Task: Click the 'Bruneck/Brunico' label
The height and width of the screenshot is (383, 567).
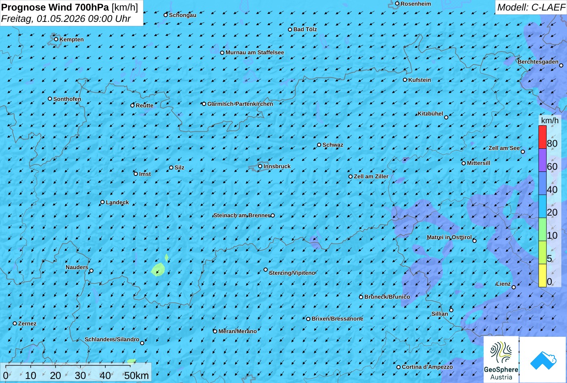Action: 387,297
